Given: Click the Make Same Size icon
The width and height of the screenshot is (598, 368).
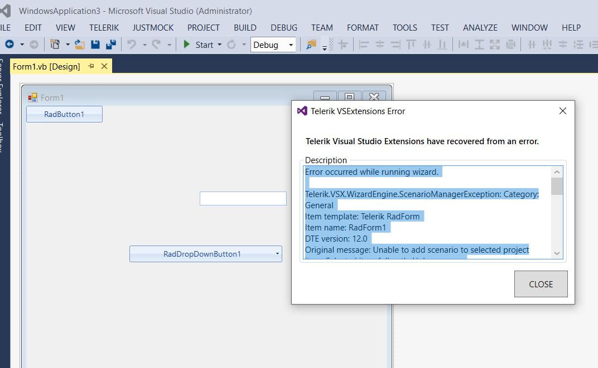Looking at the screenshot, I should pyautogui.click(x=495, y=45).
